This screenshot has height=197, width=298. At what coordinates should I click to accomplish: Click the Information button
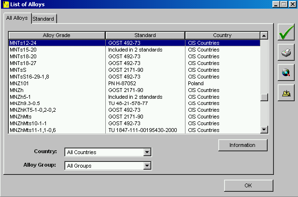click(242, 145)
